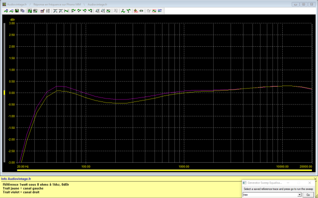Switch to the data table view icon

(35, 11)
